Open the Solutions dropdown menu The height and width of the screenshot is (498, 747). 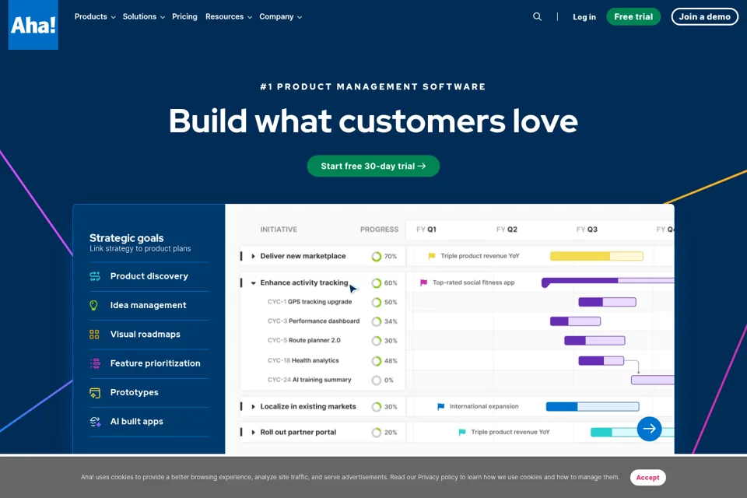143,16
